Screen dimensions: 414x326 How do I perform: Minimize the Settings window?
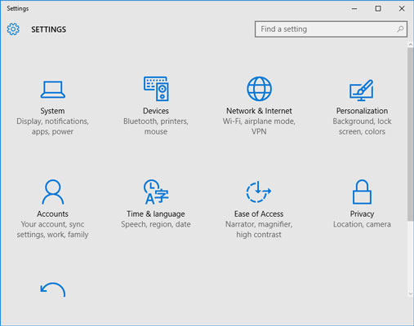click(354, 9)
